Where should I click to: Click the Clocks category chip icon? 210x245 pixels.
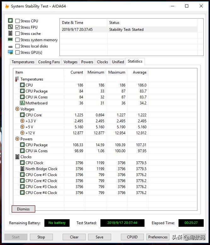(x=17, y=157)
